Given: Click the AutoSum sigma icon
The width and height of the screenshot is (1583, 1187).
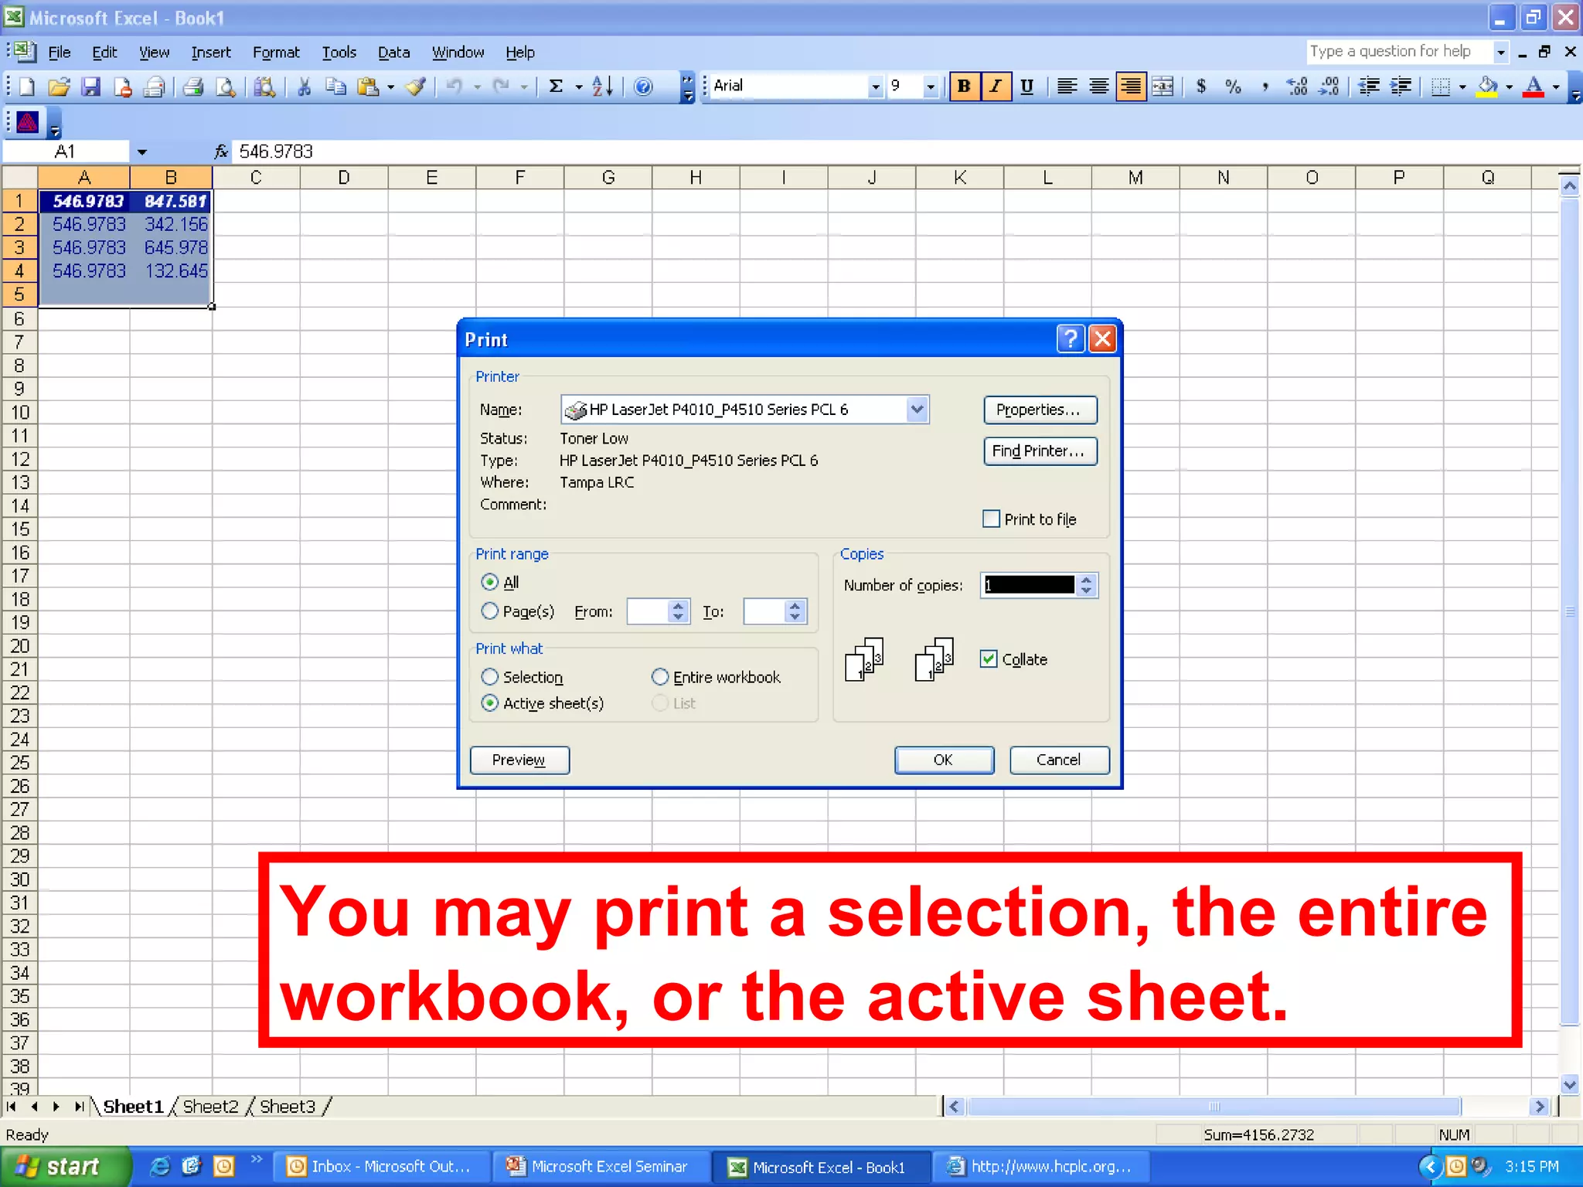Looking at the screenshot, I should (x=556, y=87).
